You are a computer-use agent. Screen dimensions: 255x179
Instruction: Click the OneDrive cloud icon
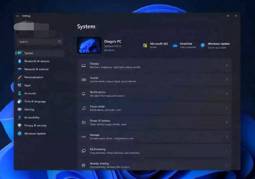click(175, 45)
